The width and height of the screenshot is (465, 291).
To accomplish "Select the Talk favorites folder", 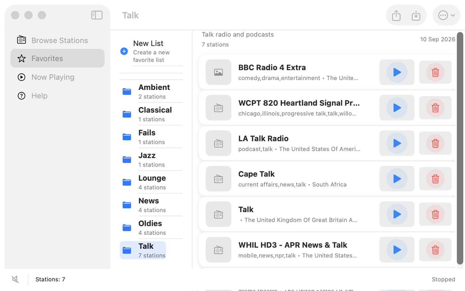I will [x=143, y=250].
